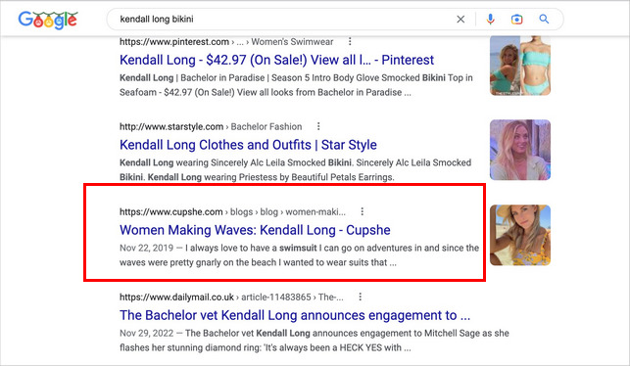Viewport: 630px width, 366px height.
Task: Open more options for the dailymail.co.uk result
Action: click(360, 297)
